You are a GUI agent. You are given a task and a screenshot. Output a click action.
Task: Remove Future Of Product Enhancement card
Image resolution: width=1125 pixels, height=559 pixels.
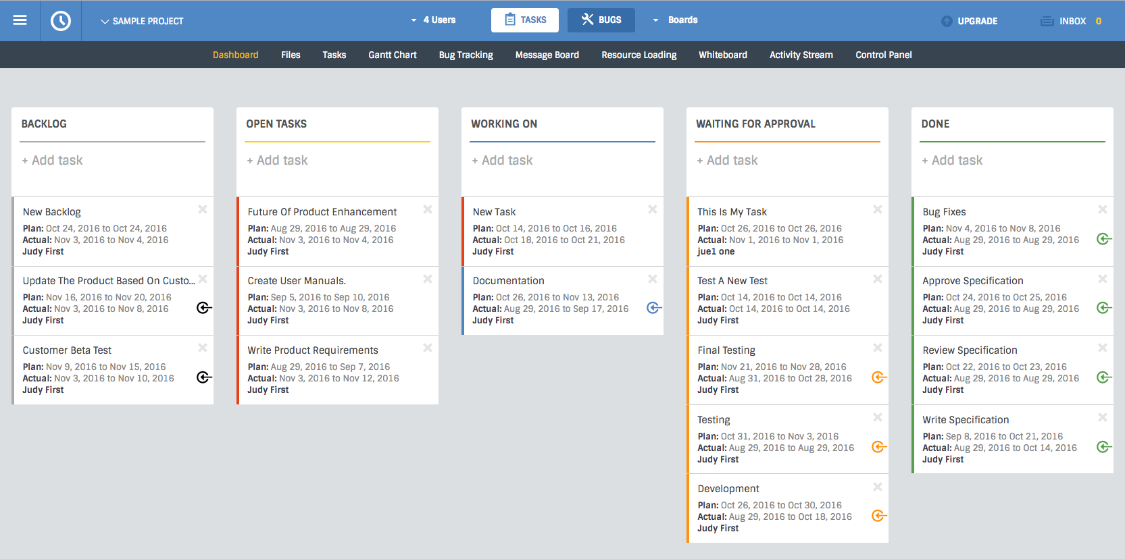point(428,209)
